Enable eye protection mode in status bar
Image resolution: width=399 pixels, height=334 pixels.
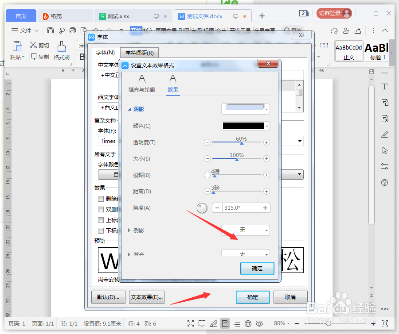point(260,323)
